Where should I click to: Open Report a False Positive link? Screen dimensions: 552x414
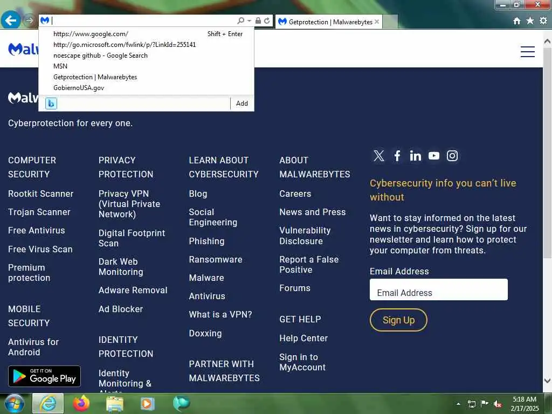coord(309,265)
